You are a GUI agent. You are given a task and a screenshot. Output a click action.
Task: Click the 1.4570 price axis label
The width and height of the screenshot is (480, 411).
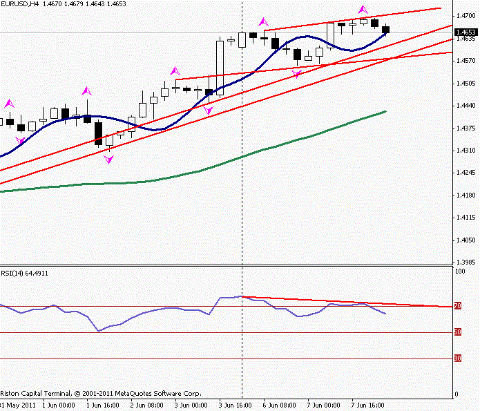pyautogui.click(x=466, y=61)
